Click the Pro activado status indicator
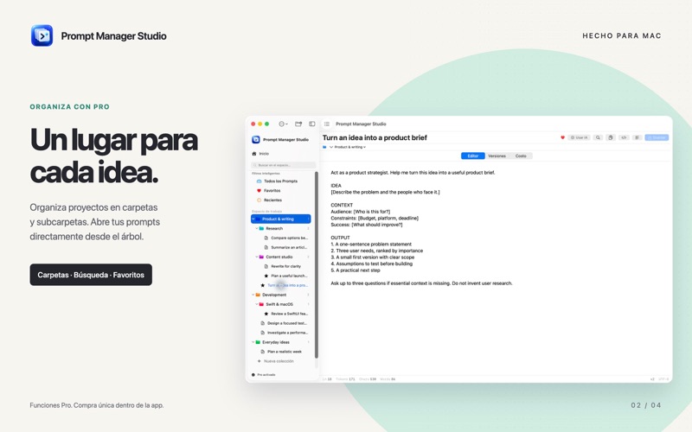This screenshot has width=692, height=432. 264,375
